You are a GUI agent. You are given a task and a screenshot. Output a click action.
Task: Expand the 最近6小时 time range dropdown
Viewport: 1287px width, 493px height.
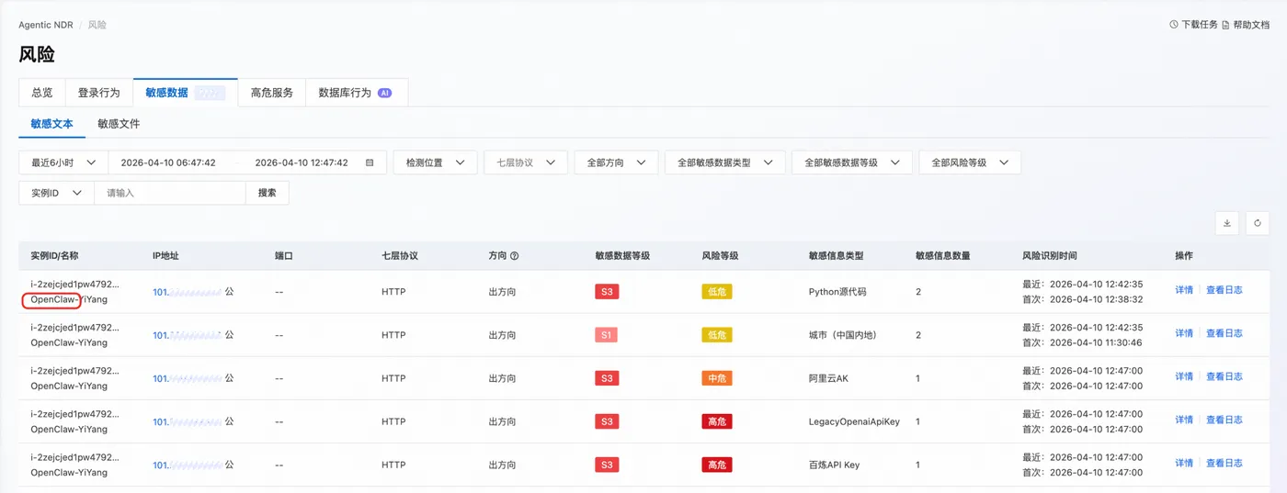(63, 162)
